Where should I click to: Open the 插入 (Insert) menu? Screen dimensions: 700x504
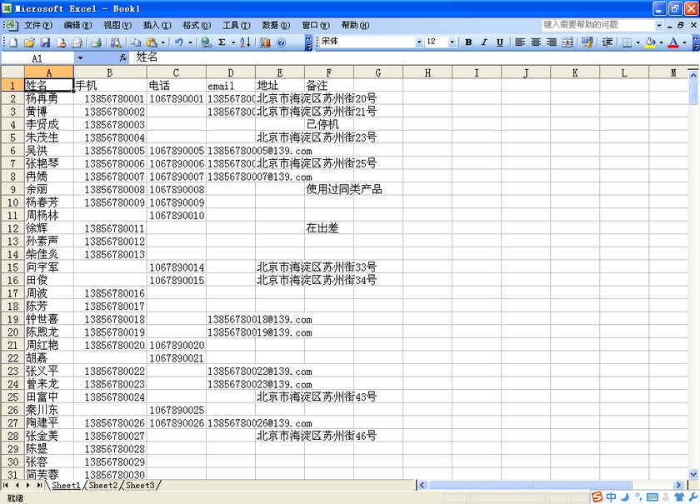coord(157,25)
